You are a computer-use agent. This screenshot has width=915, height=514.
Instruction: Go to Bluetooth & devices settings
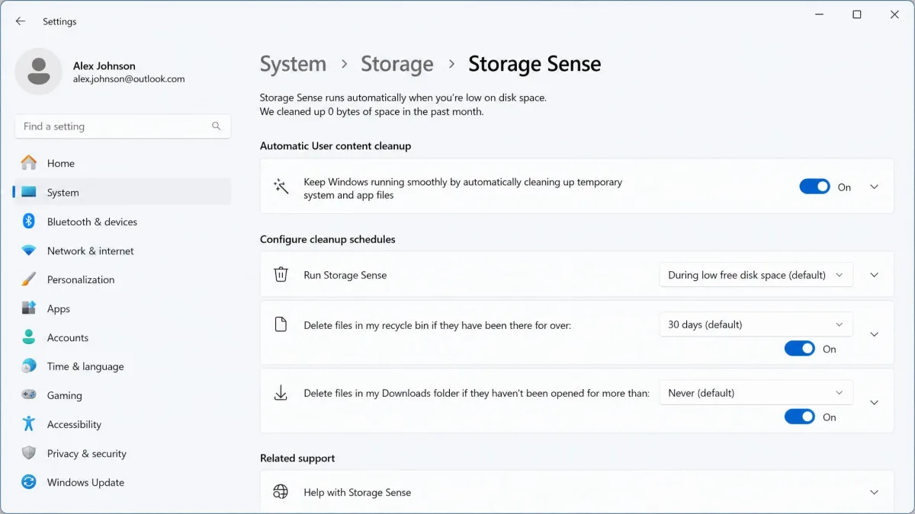[123, 222]
